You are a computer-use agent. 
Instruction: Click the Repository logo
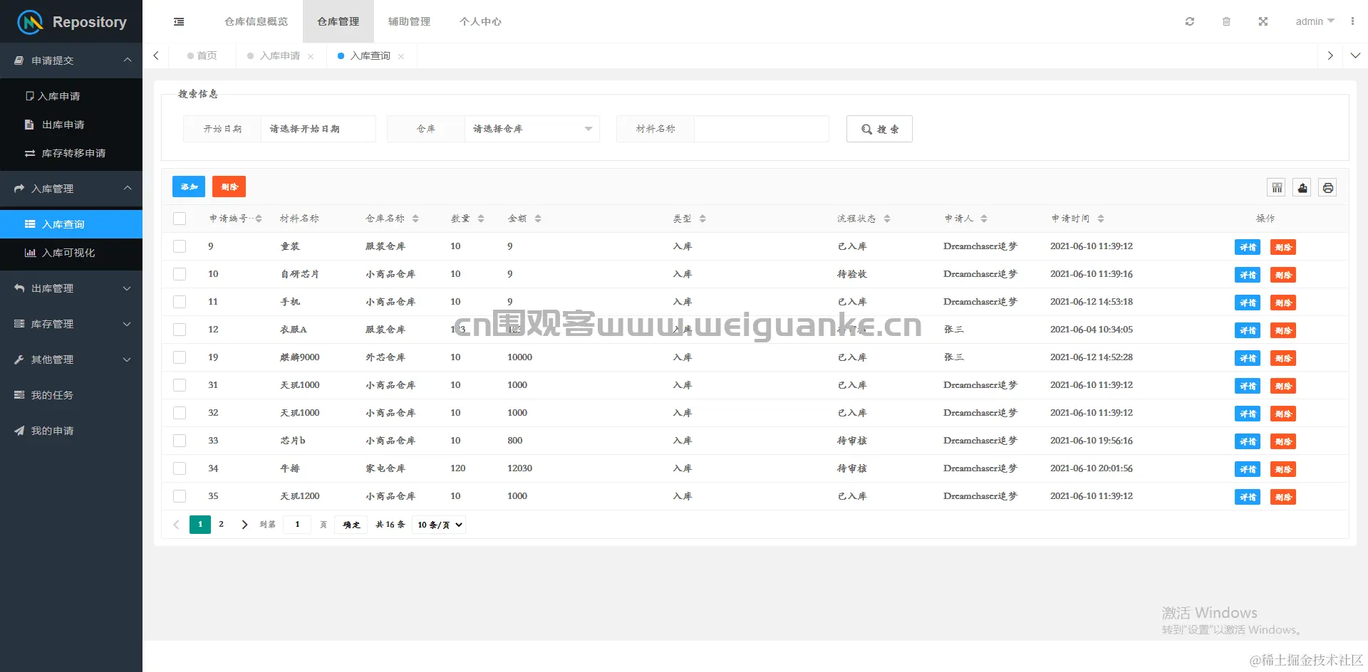[71, 22]
